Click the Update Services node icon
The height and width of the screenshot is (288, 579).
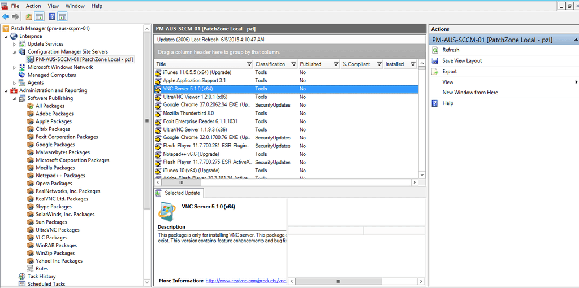pos(22,44)
